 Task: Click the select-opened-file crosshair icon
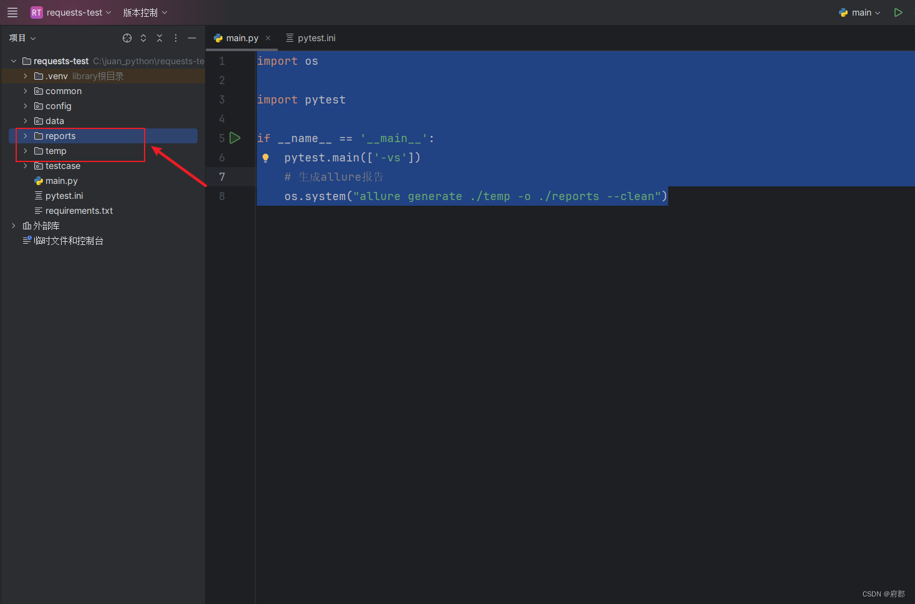click(x=127, y=38)
